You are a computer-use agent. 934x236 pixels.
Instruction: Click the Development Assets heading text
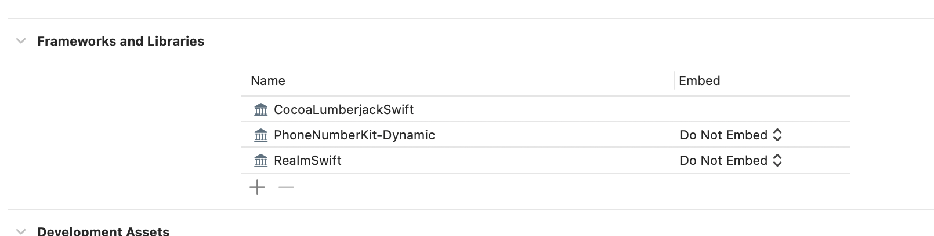(103, 231)
